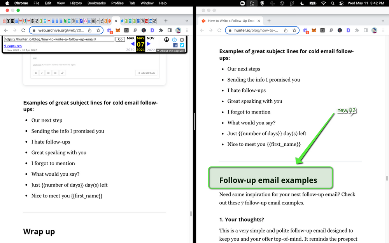Viewport: 389px width, 243px height.
Task: Share the archived capture to Facebook
Action: point(176,45)
